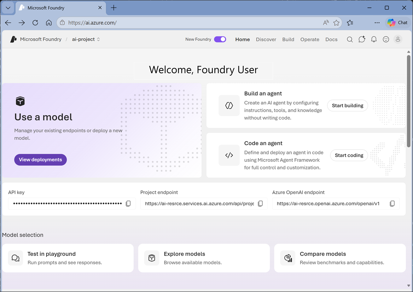Open the Operate nav item

point(310,40)
